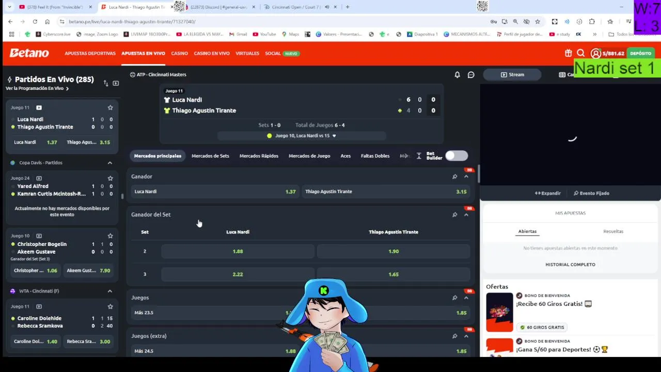
Task: Click the stream icon on Luca Nardi sidebar card
Action: (39, 107)
